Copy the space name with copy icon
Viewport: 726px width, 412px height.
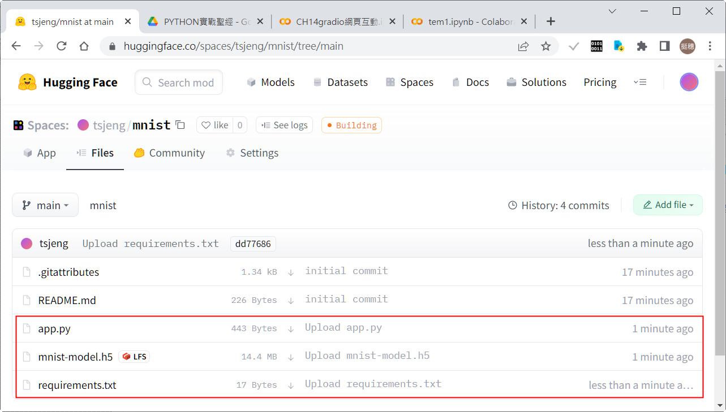pos(181,125)
